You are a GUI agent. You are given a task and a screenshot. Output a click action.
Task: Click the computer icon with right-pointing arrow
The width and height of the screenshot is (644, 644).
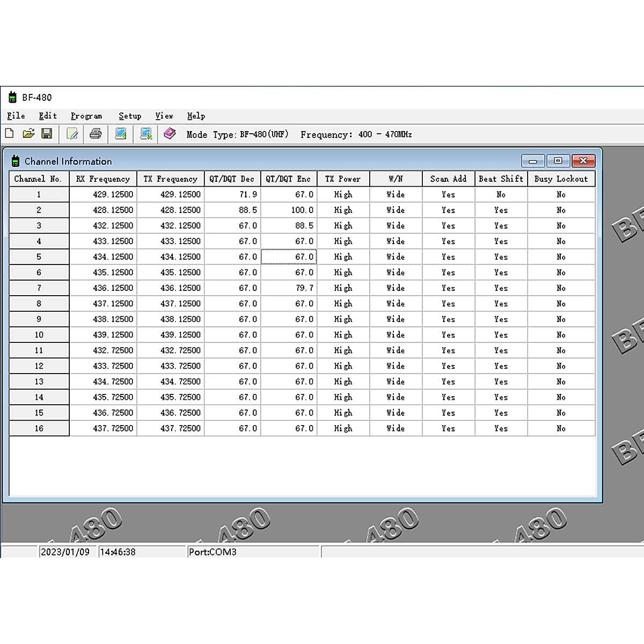[x=146, y=134]
